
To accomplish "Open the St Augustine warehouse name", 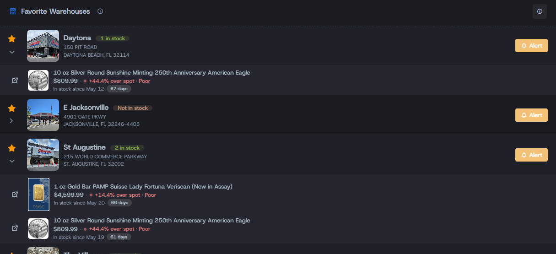I will point(85,147).
